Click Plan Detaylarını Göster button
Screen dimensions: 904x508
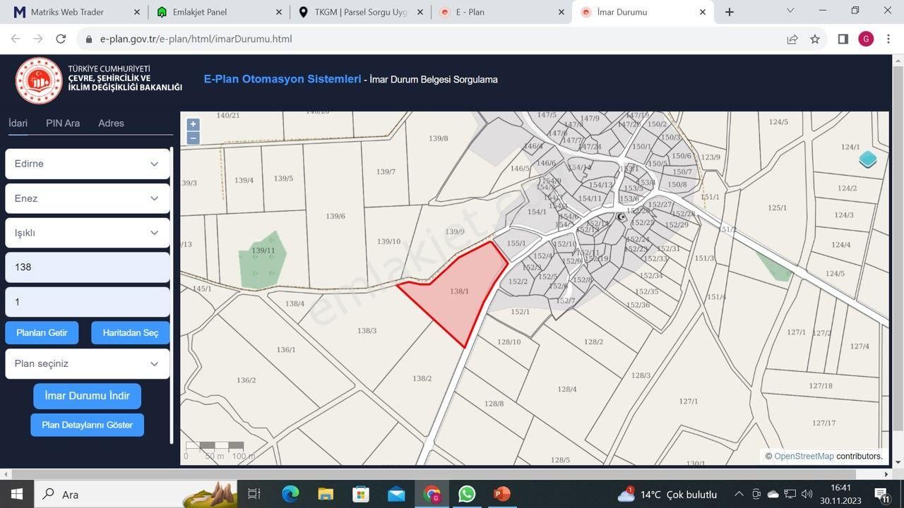coord(87,425)
